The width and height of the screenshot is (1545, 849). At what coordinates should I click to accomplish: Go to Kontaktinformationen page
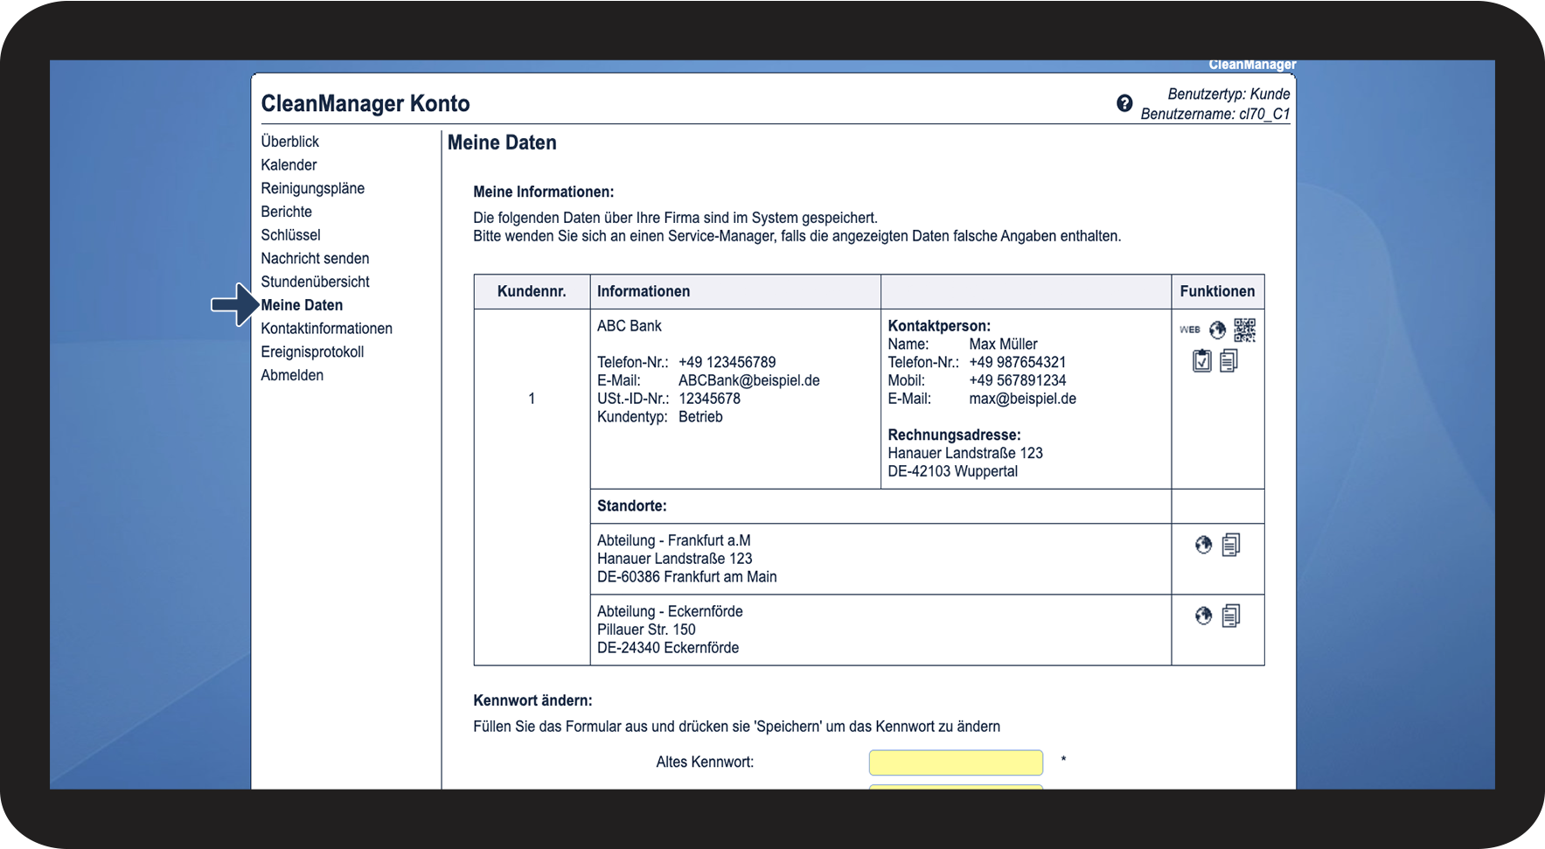click(326, 329)
